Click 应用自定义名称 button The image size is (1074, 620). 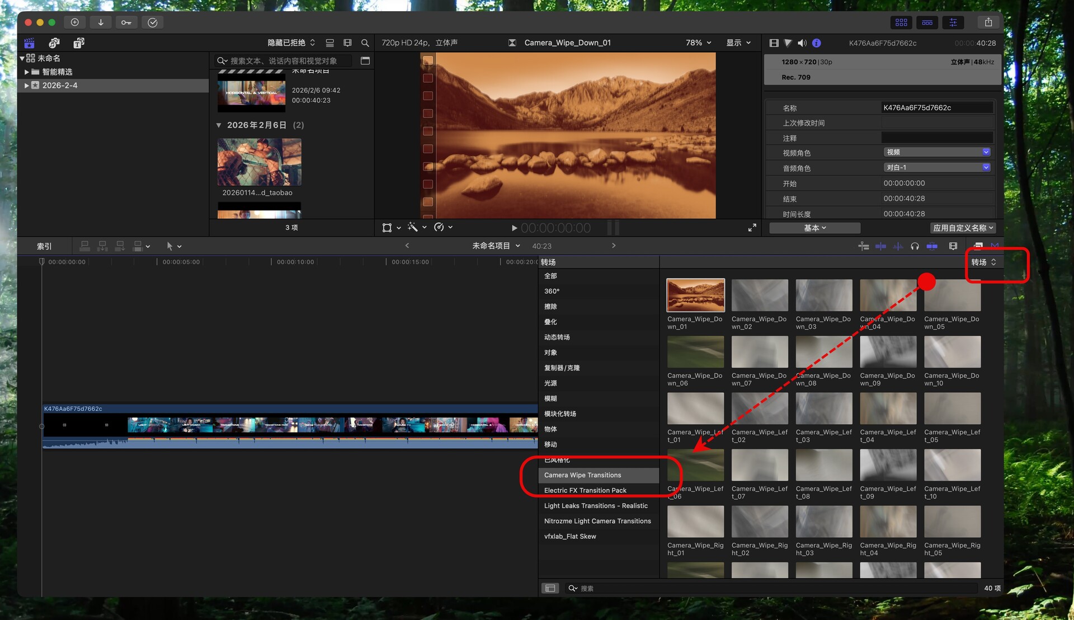coord(963,228)
